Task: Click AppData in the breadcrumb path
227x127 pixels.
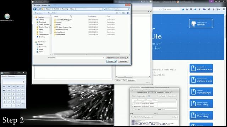Action: [57, 9]
